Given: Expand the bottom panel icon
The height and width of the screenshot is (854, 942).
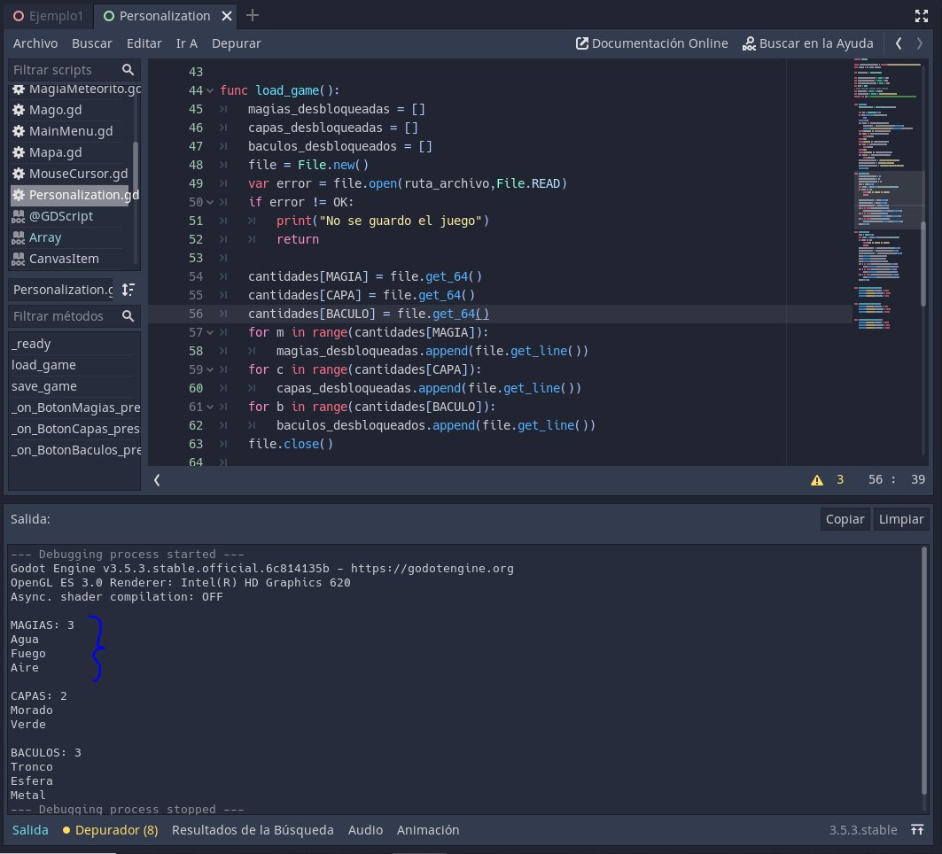Looking at the screenshot, I should [917, 830].
